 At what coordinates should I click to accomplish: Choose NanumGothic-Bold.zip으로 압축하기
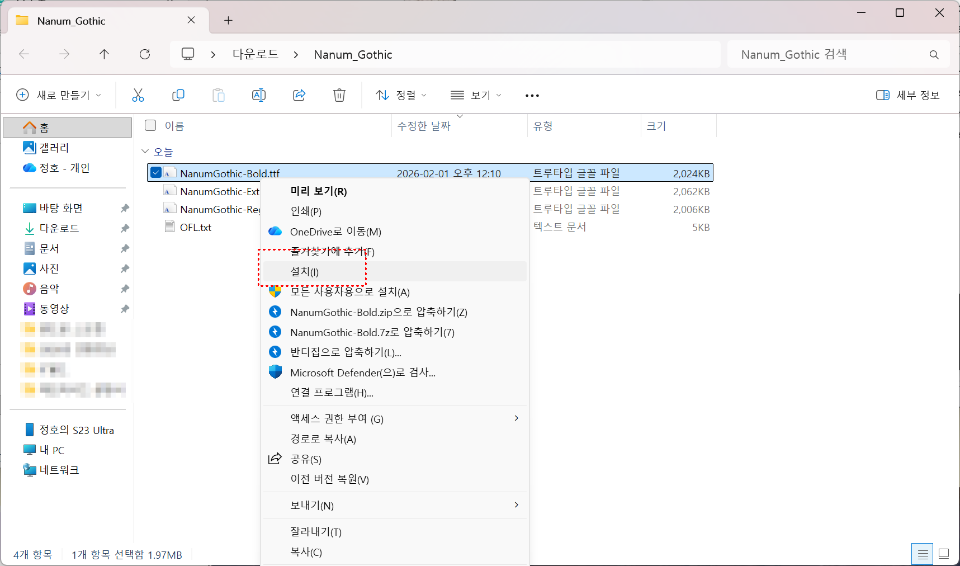[395, 312]
